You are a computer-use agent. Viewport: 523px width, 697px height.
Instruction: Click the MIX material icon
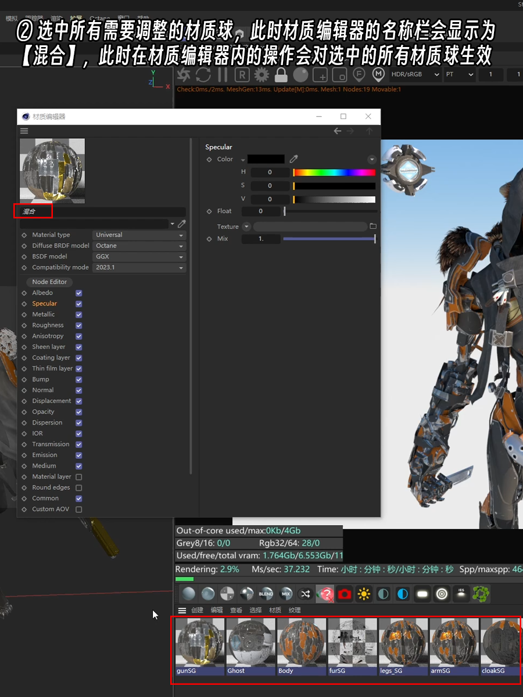(286, 594)
